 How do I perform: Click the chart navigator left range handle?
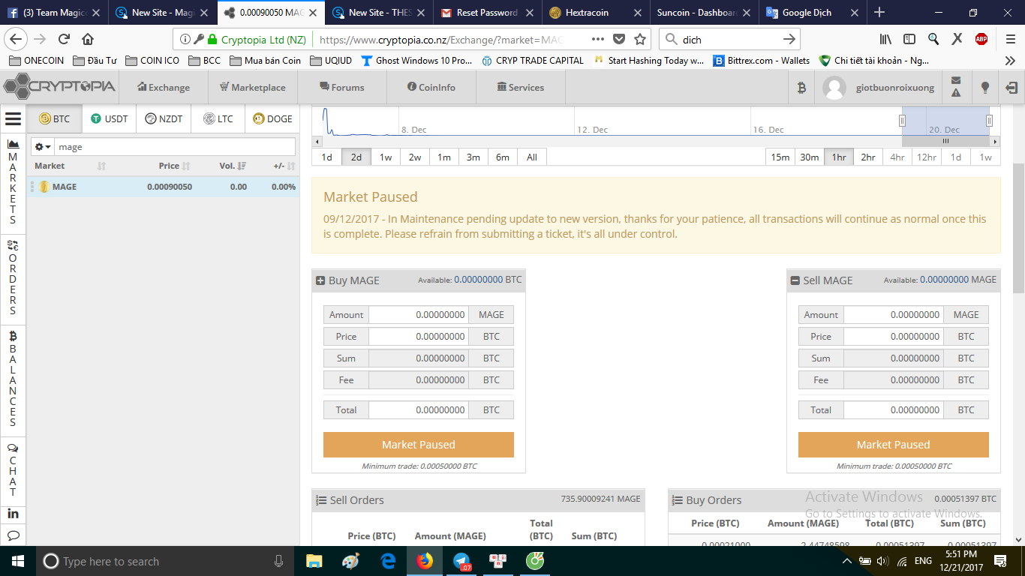(x=903, y=121)
